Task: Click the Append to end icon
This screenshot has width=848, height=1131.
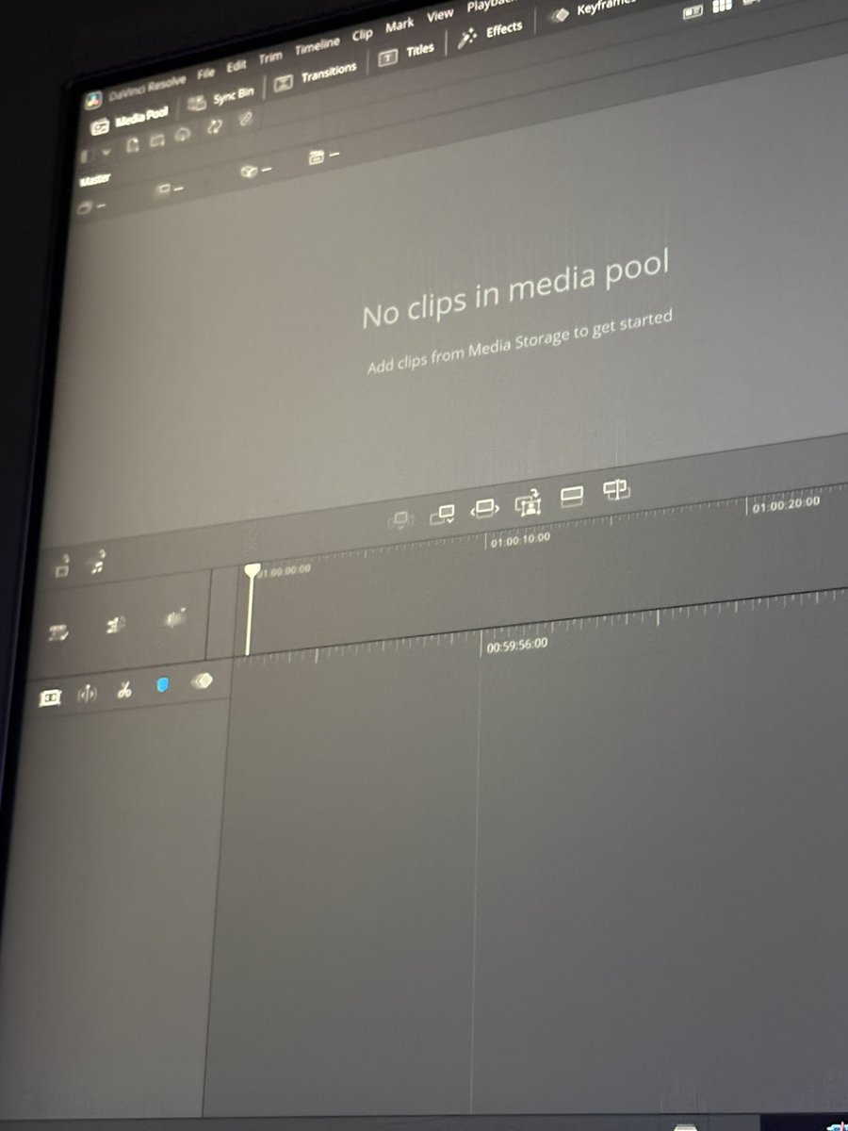Action: (442, 514)
